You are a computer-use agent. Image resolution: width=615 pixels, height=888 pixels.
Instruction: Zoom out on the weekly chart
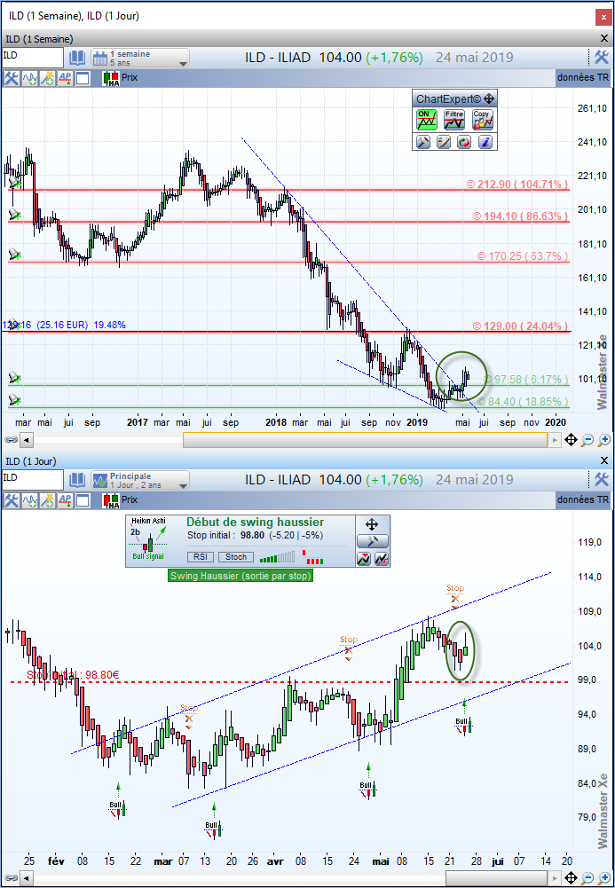click(587, 439)
